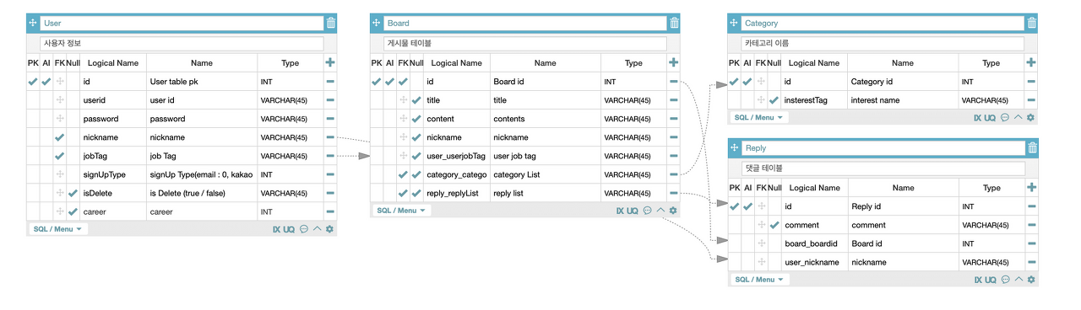
Task: Open SQL / Menu dropdown in Category table
Action: tap(759, 118)
